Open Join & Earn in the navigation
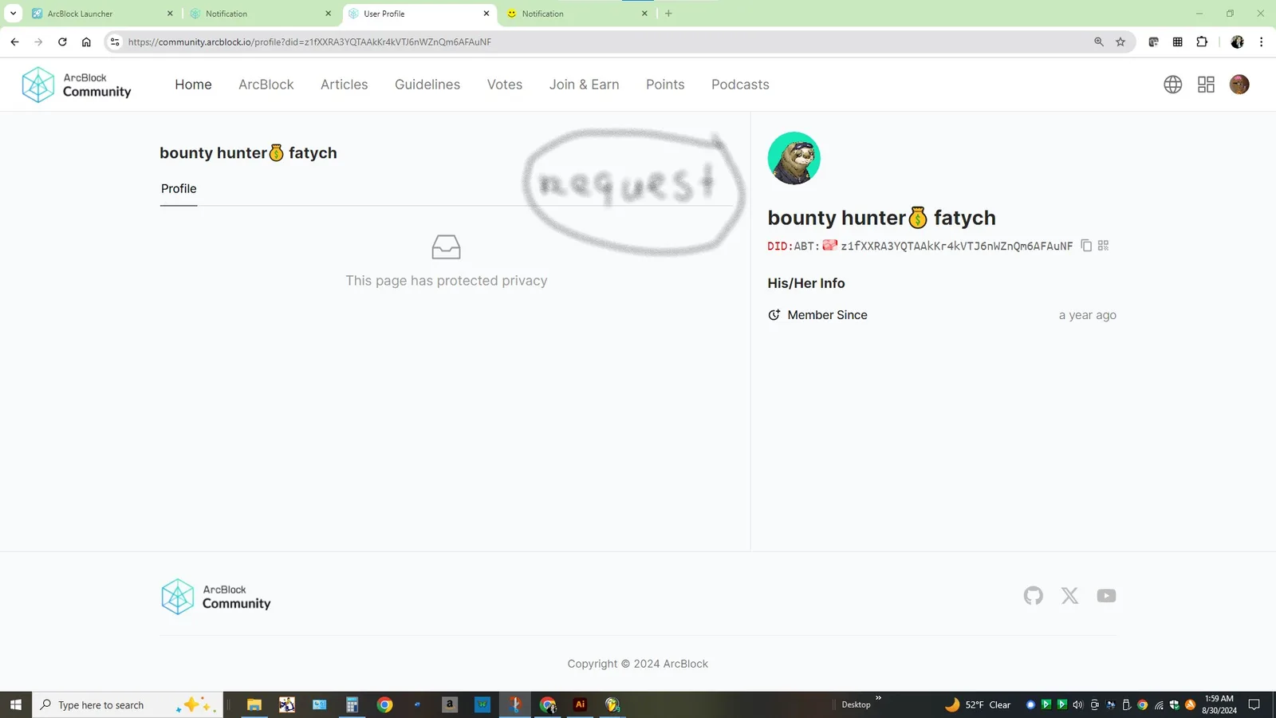The height and width of the screenshot is (718, 1276). (585, 85)
